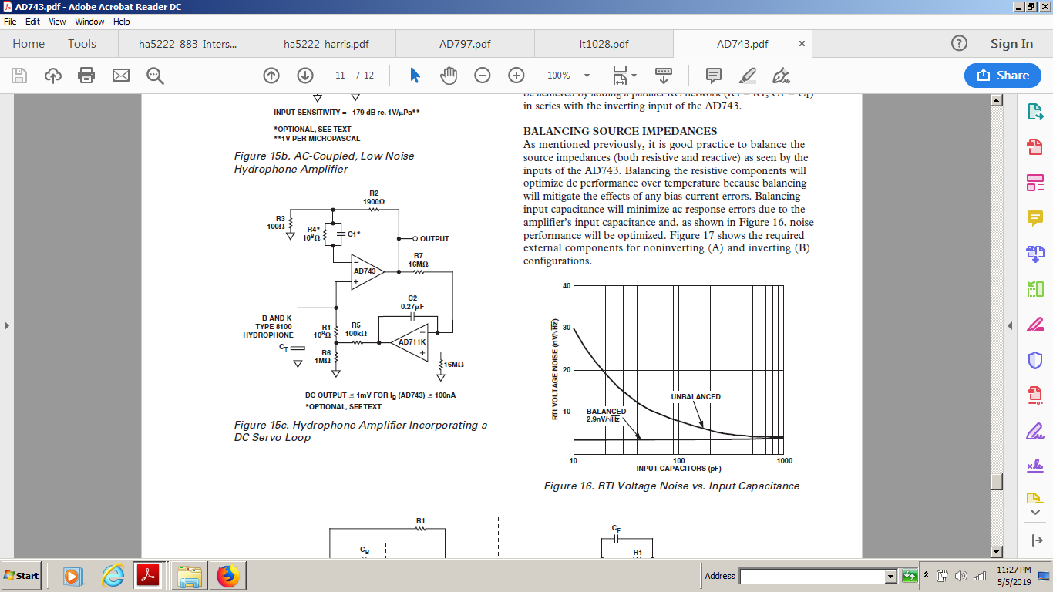Show more tools chevron in sidebar

click(x=1034, y=513)
